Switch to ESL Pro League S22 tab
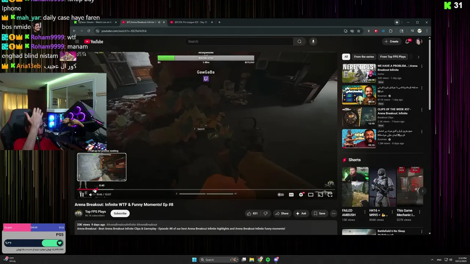The image size is (470, 264). pyautogui.click(x=191, y=22)
